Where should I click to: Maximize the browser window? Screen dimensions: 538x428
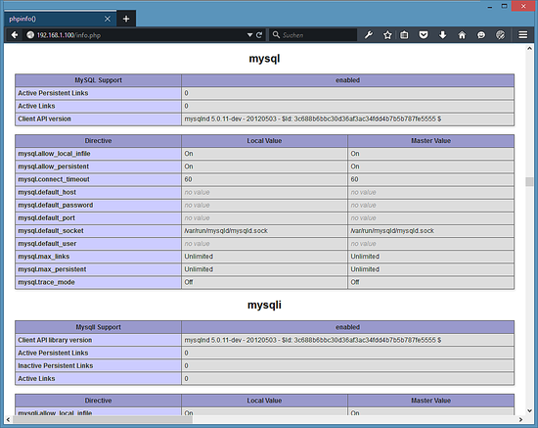[504, 6]
